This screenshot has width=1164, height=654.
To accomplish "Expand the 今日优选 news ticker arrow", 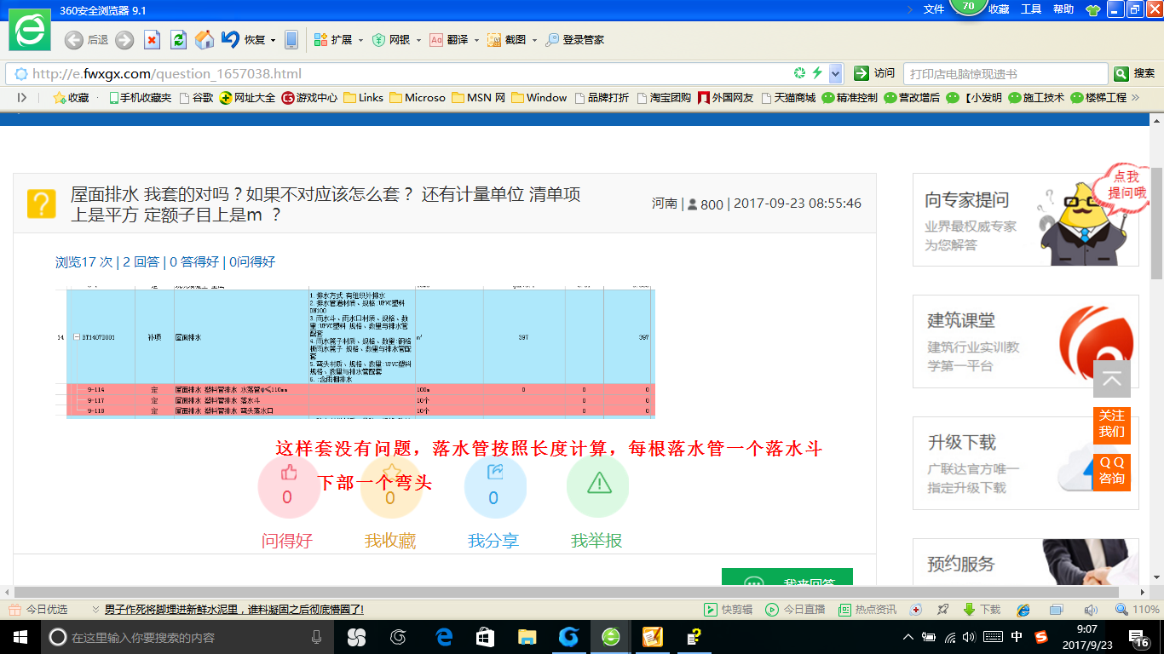I will click(95, 610).
